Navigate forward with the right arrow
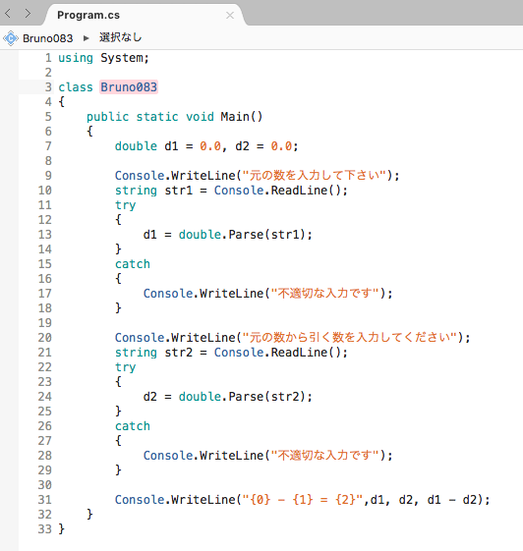This screenshot has height=551, width=523. pyautogui.click(x=28, y=14)
